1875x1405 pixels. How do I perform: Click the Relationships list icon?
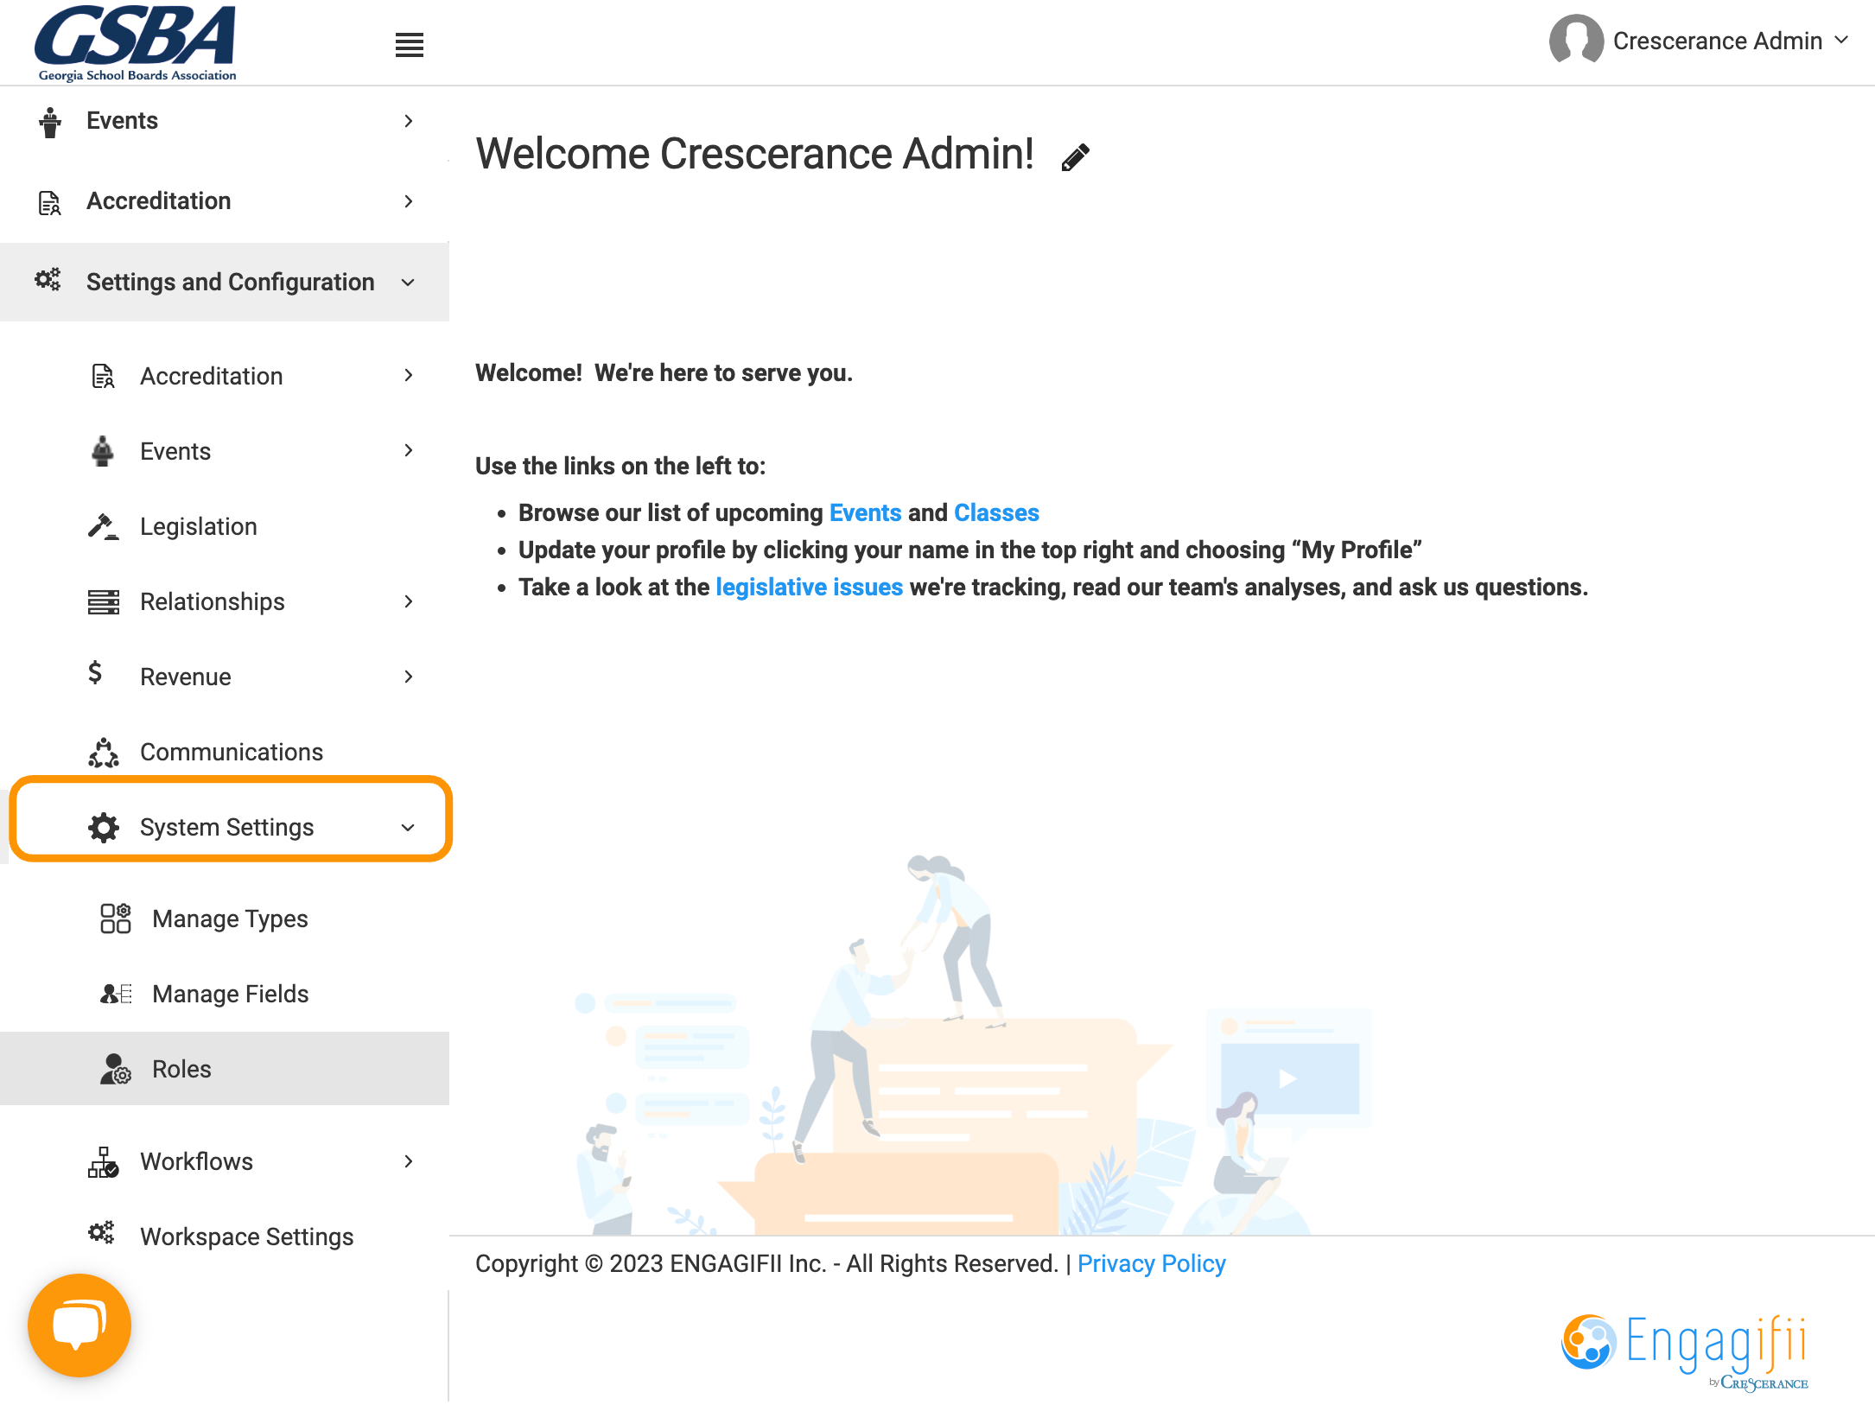coord(104,601)
